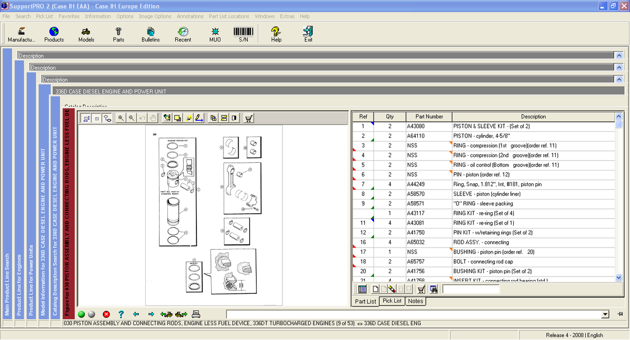The image size is (630, 340).
Task: Collapse the second Description panel
Action: click(619, 67)
